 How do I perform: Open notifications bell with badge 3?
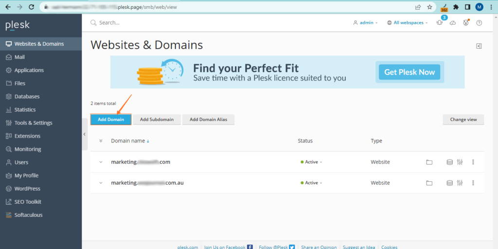coord(440,22)
